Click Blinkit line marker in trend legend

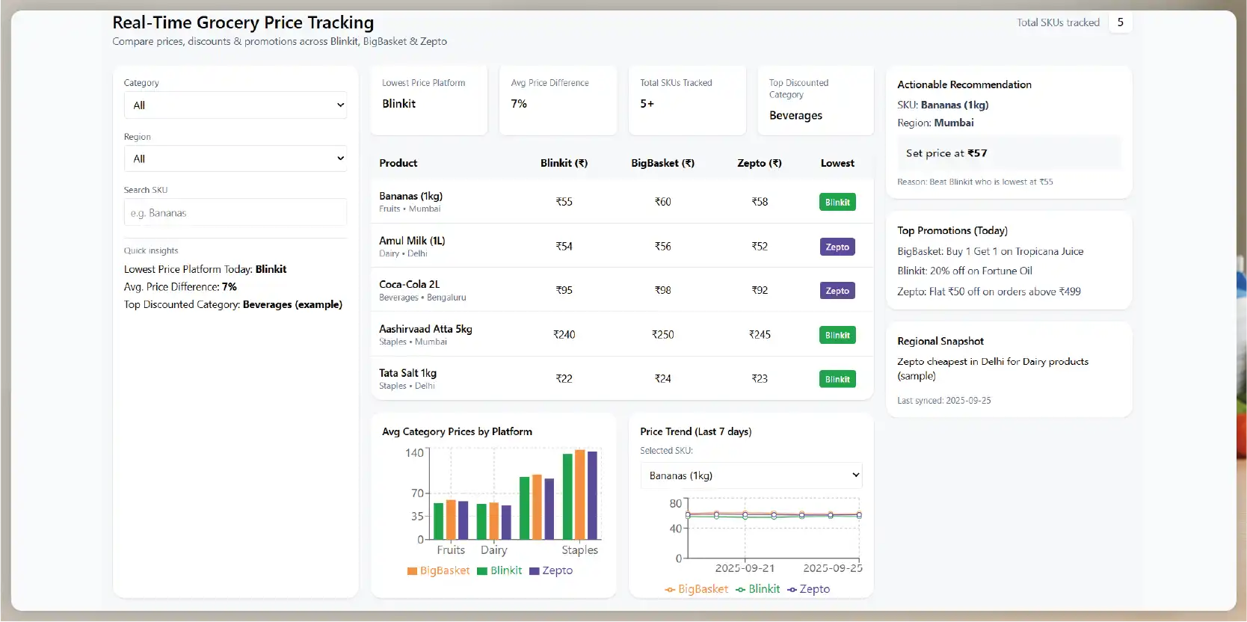point(740,589)
